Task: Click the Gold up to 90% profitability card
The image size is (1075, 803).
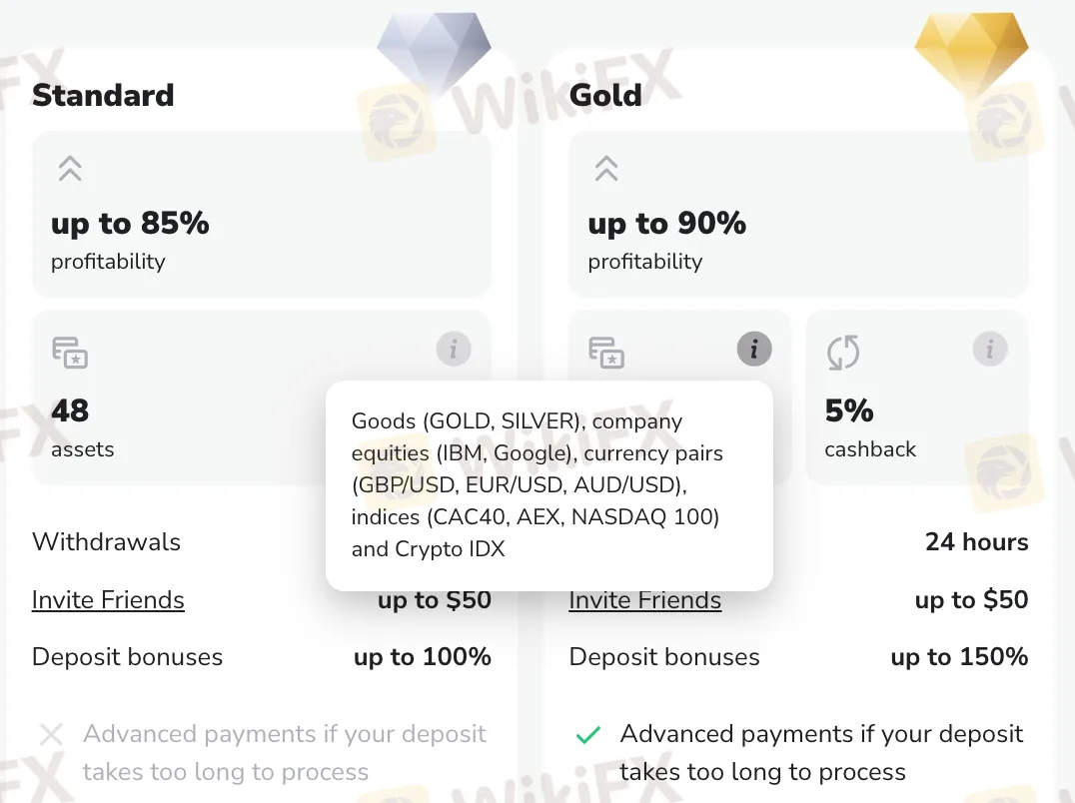Action: 798,215
